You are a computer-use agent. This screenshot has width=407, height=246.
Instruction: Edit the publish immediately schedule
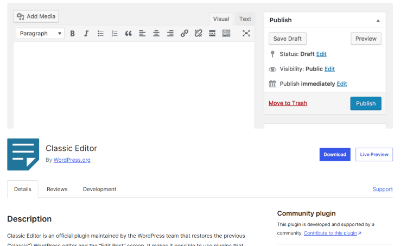(342, 84)
